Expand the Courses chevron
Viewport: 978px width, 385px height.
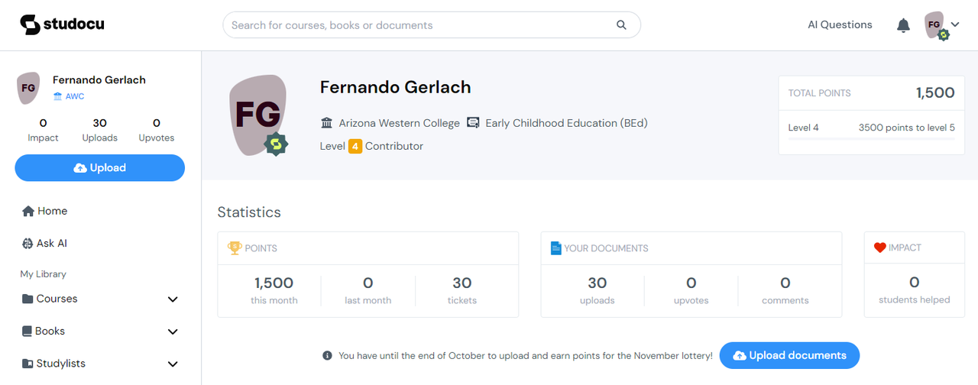coord(173,299)
